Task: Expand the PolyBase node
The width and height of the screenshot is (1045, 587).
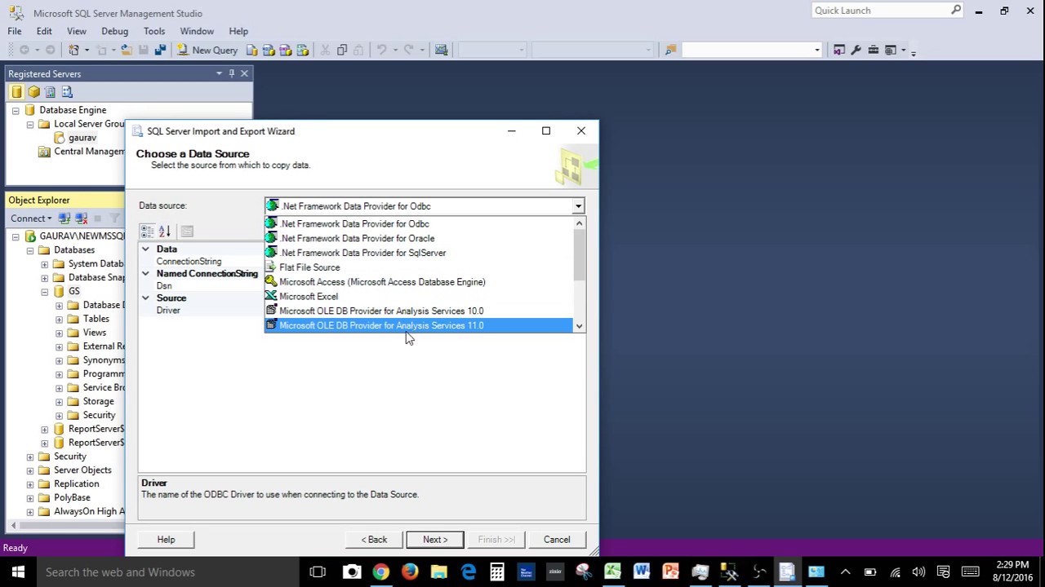Action: coord(30,498)
